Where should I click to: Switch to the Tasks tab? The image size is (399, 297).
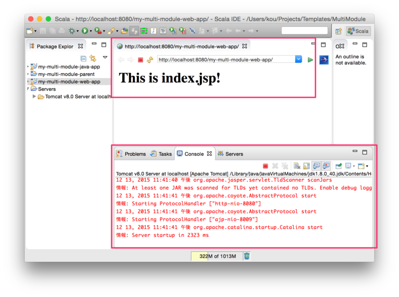161,154
